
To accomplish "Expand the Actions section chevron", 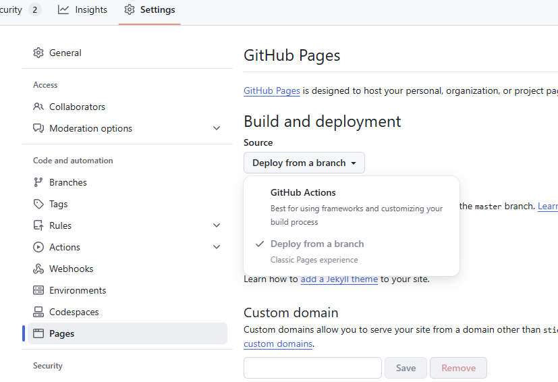I will 217,247.
